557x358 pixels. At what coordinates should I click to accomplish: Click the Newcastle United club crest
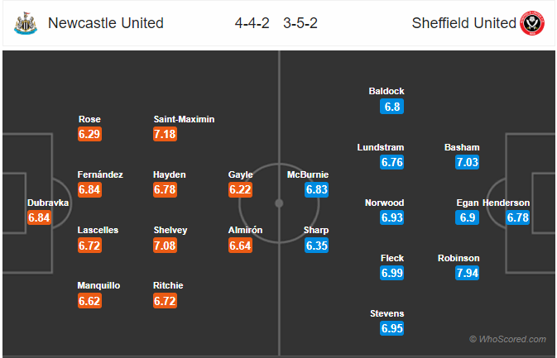coord(26,23)
